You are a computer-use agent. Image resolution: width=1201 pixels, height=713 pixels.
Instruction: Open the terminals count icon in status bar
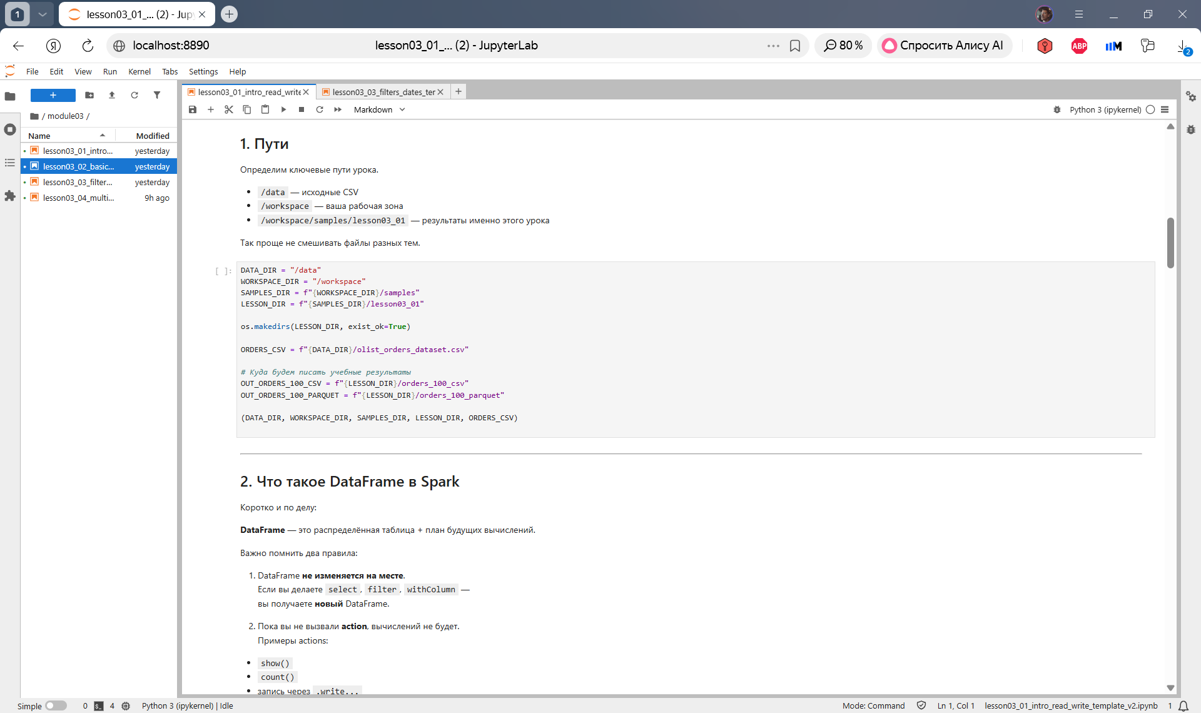[x=99, y=705]
